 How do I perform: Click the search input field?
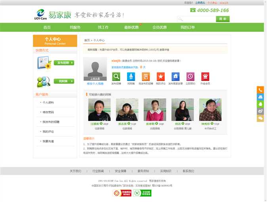coord(196,19)
